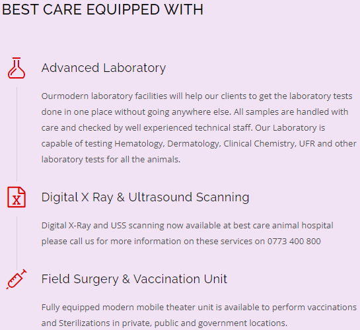Click the Digital X-Ray and USS description text
Viewport: 360px width, 330px height.
coord(188,234)
